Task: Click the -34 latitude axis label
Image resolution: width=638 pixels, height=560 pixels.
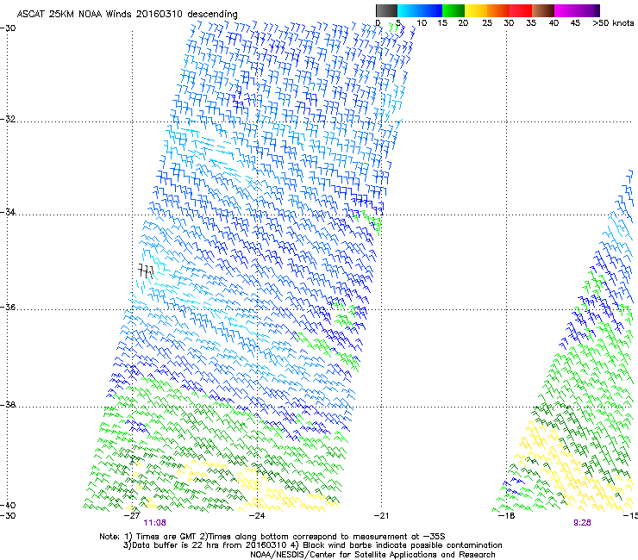Action: 8,212
